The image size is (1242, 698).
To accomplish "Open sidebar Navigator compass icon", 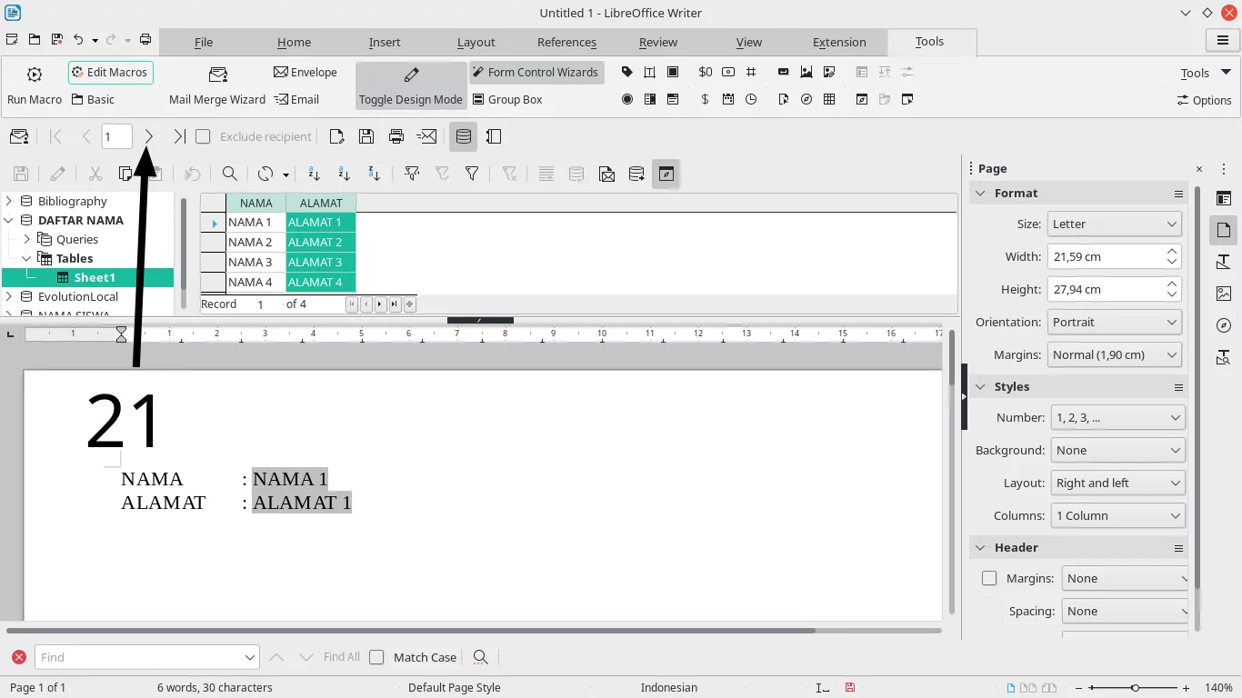I will [x=1223, y=325].
